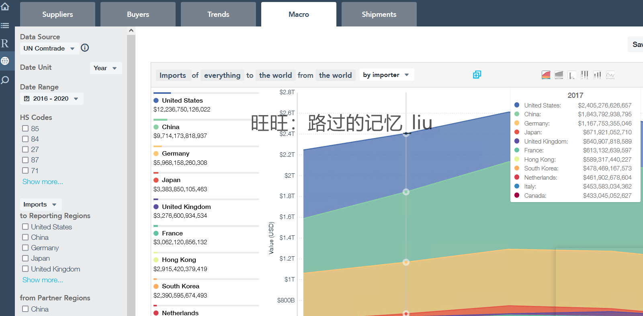Image resolution: width=643 pixels, height=316 pixels.
Task: Click the calendar icon in Date Range
Action: point(27,98)
